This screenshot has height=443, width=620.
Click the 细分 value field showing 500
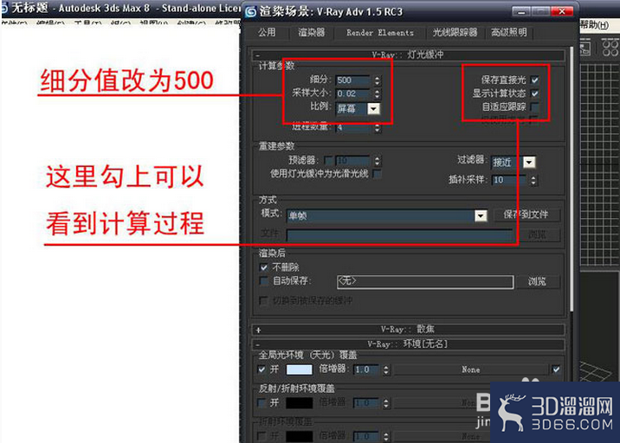tap(352, 80)
